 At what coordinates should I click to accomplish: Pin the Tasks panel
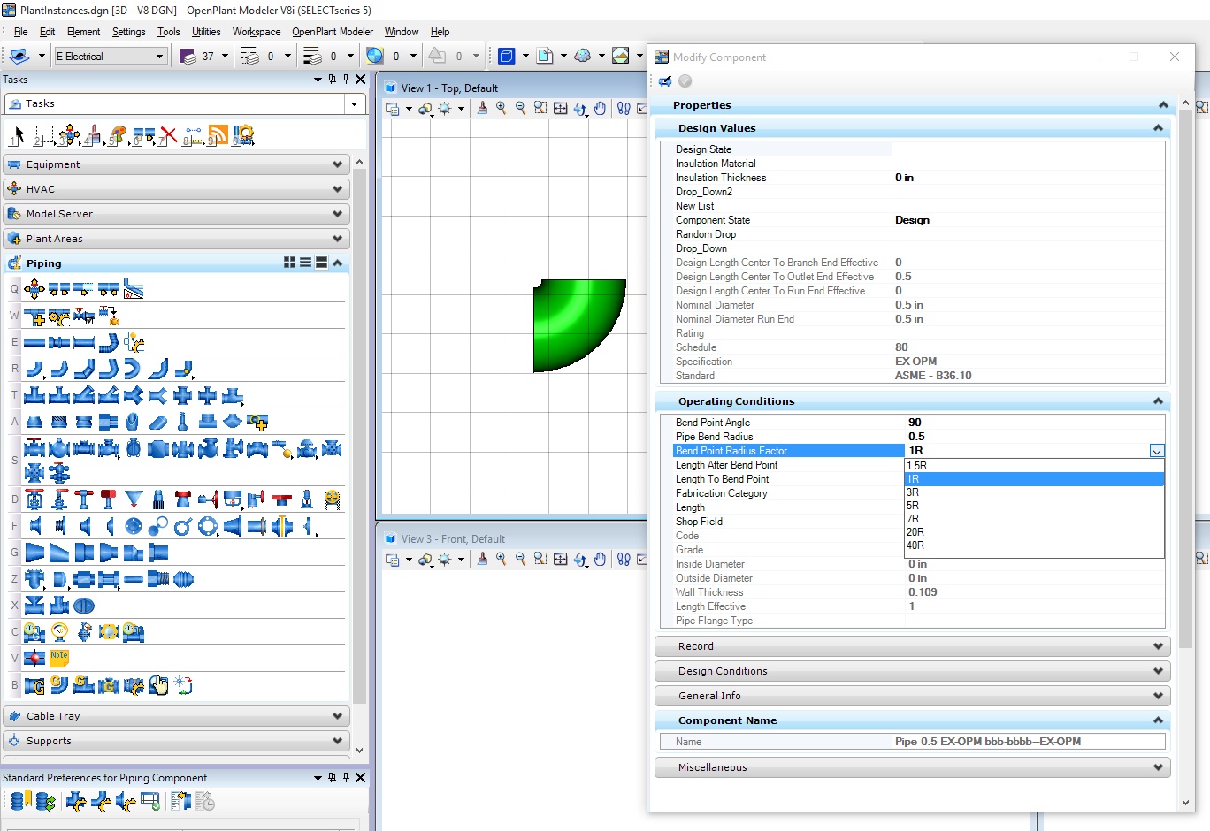(346, 80)
